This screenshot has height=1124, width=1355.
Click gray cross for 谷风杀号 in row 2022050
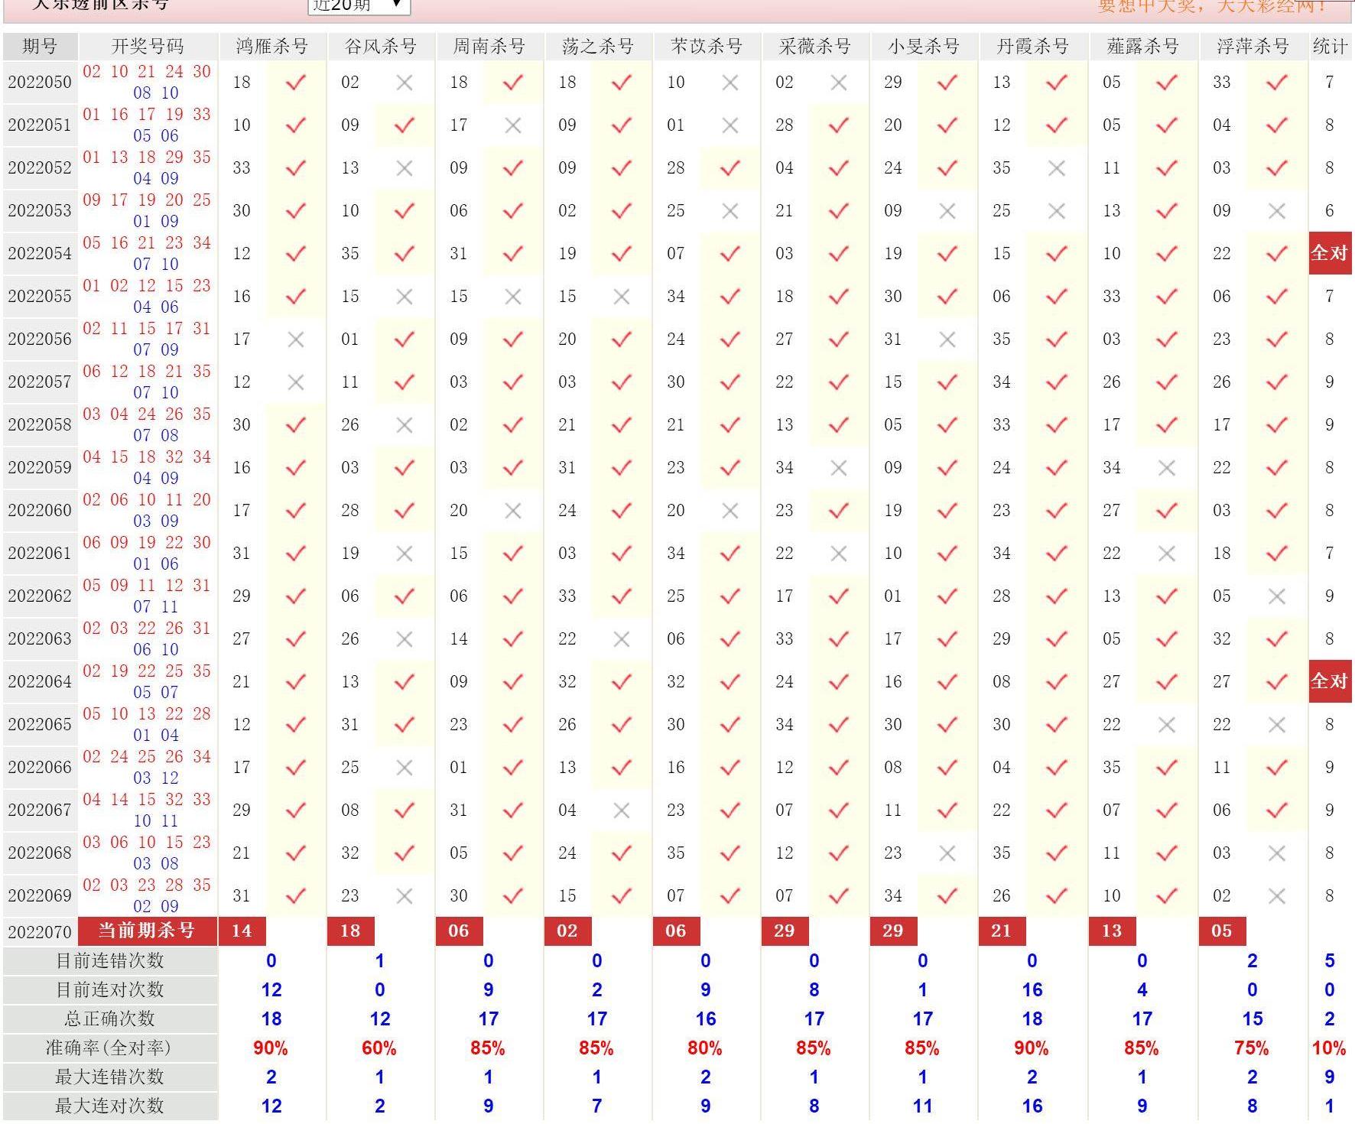click(x=405, y=83)
